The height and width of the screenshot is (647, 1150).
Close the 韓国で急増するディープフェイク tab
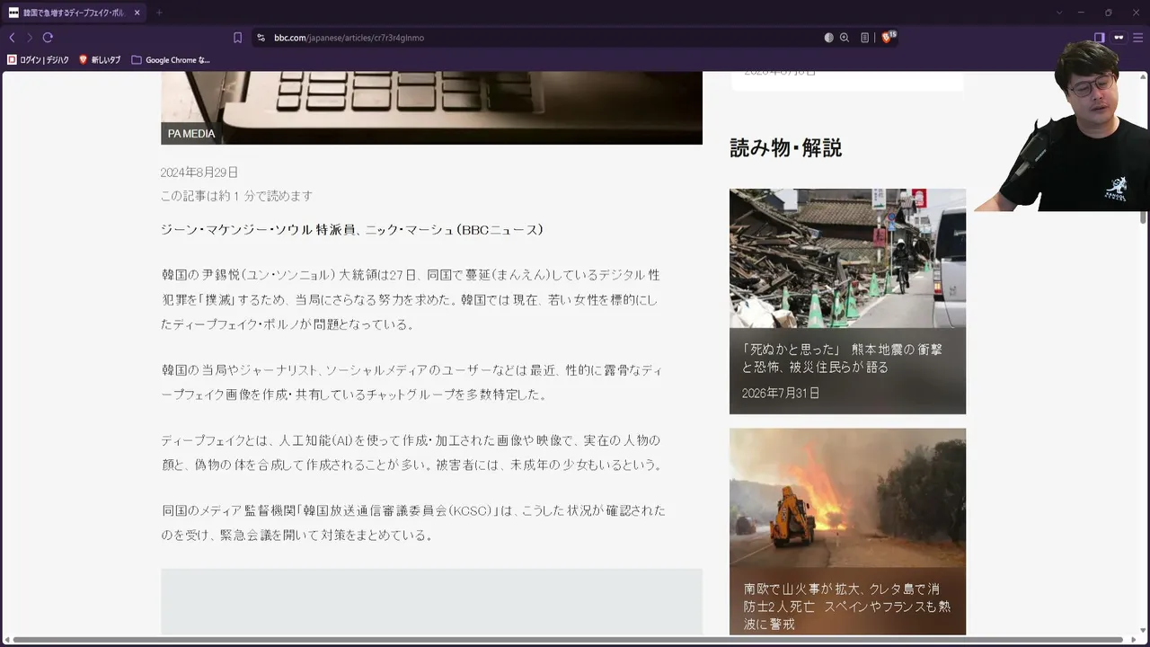pos(137,13)
